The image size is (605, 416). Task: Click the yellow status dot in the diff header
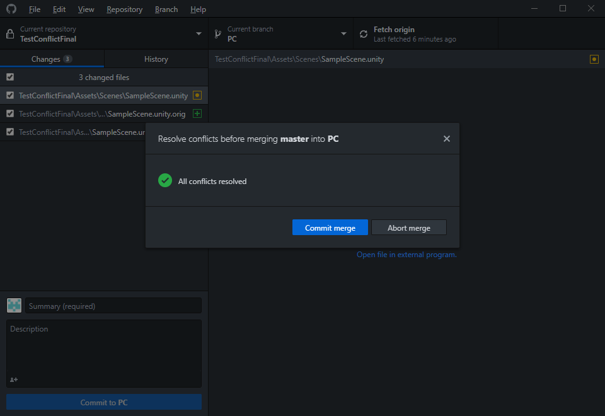coord(594,59)
